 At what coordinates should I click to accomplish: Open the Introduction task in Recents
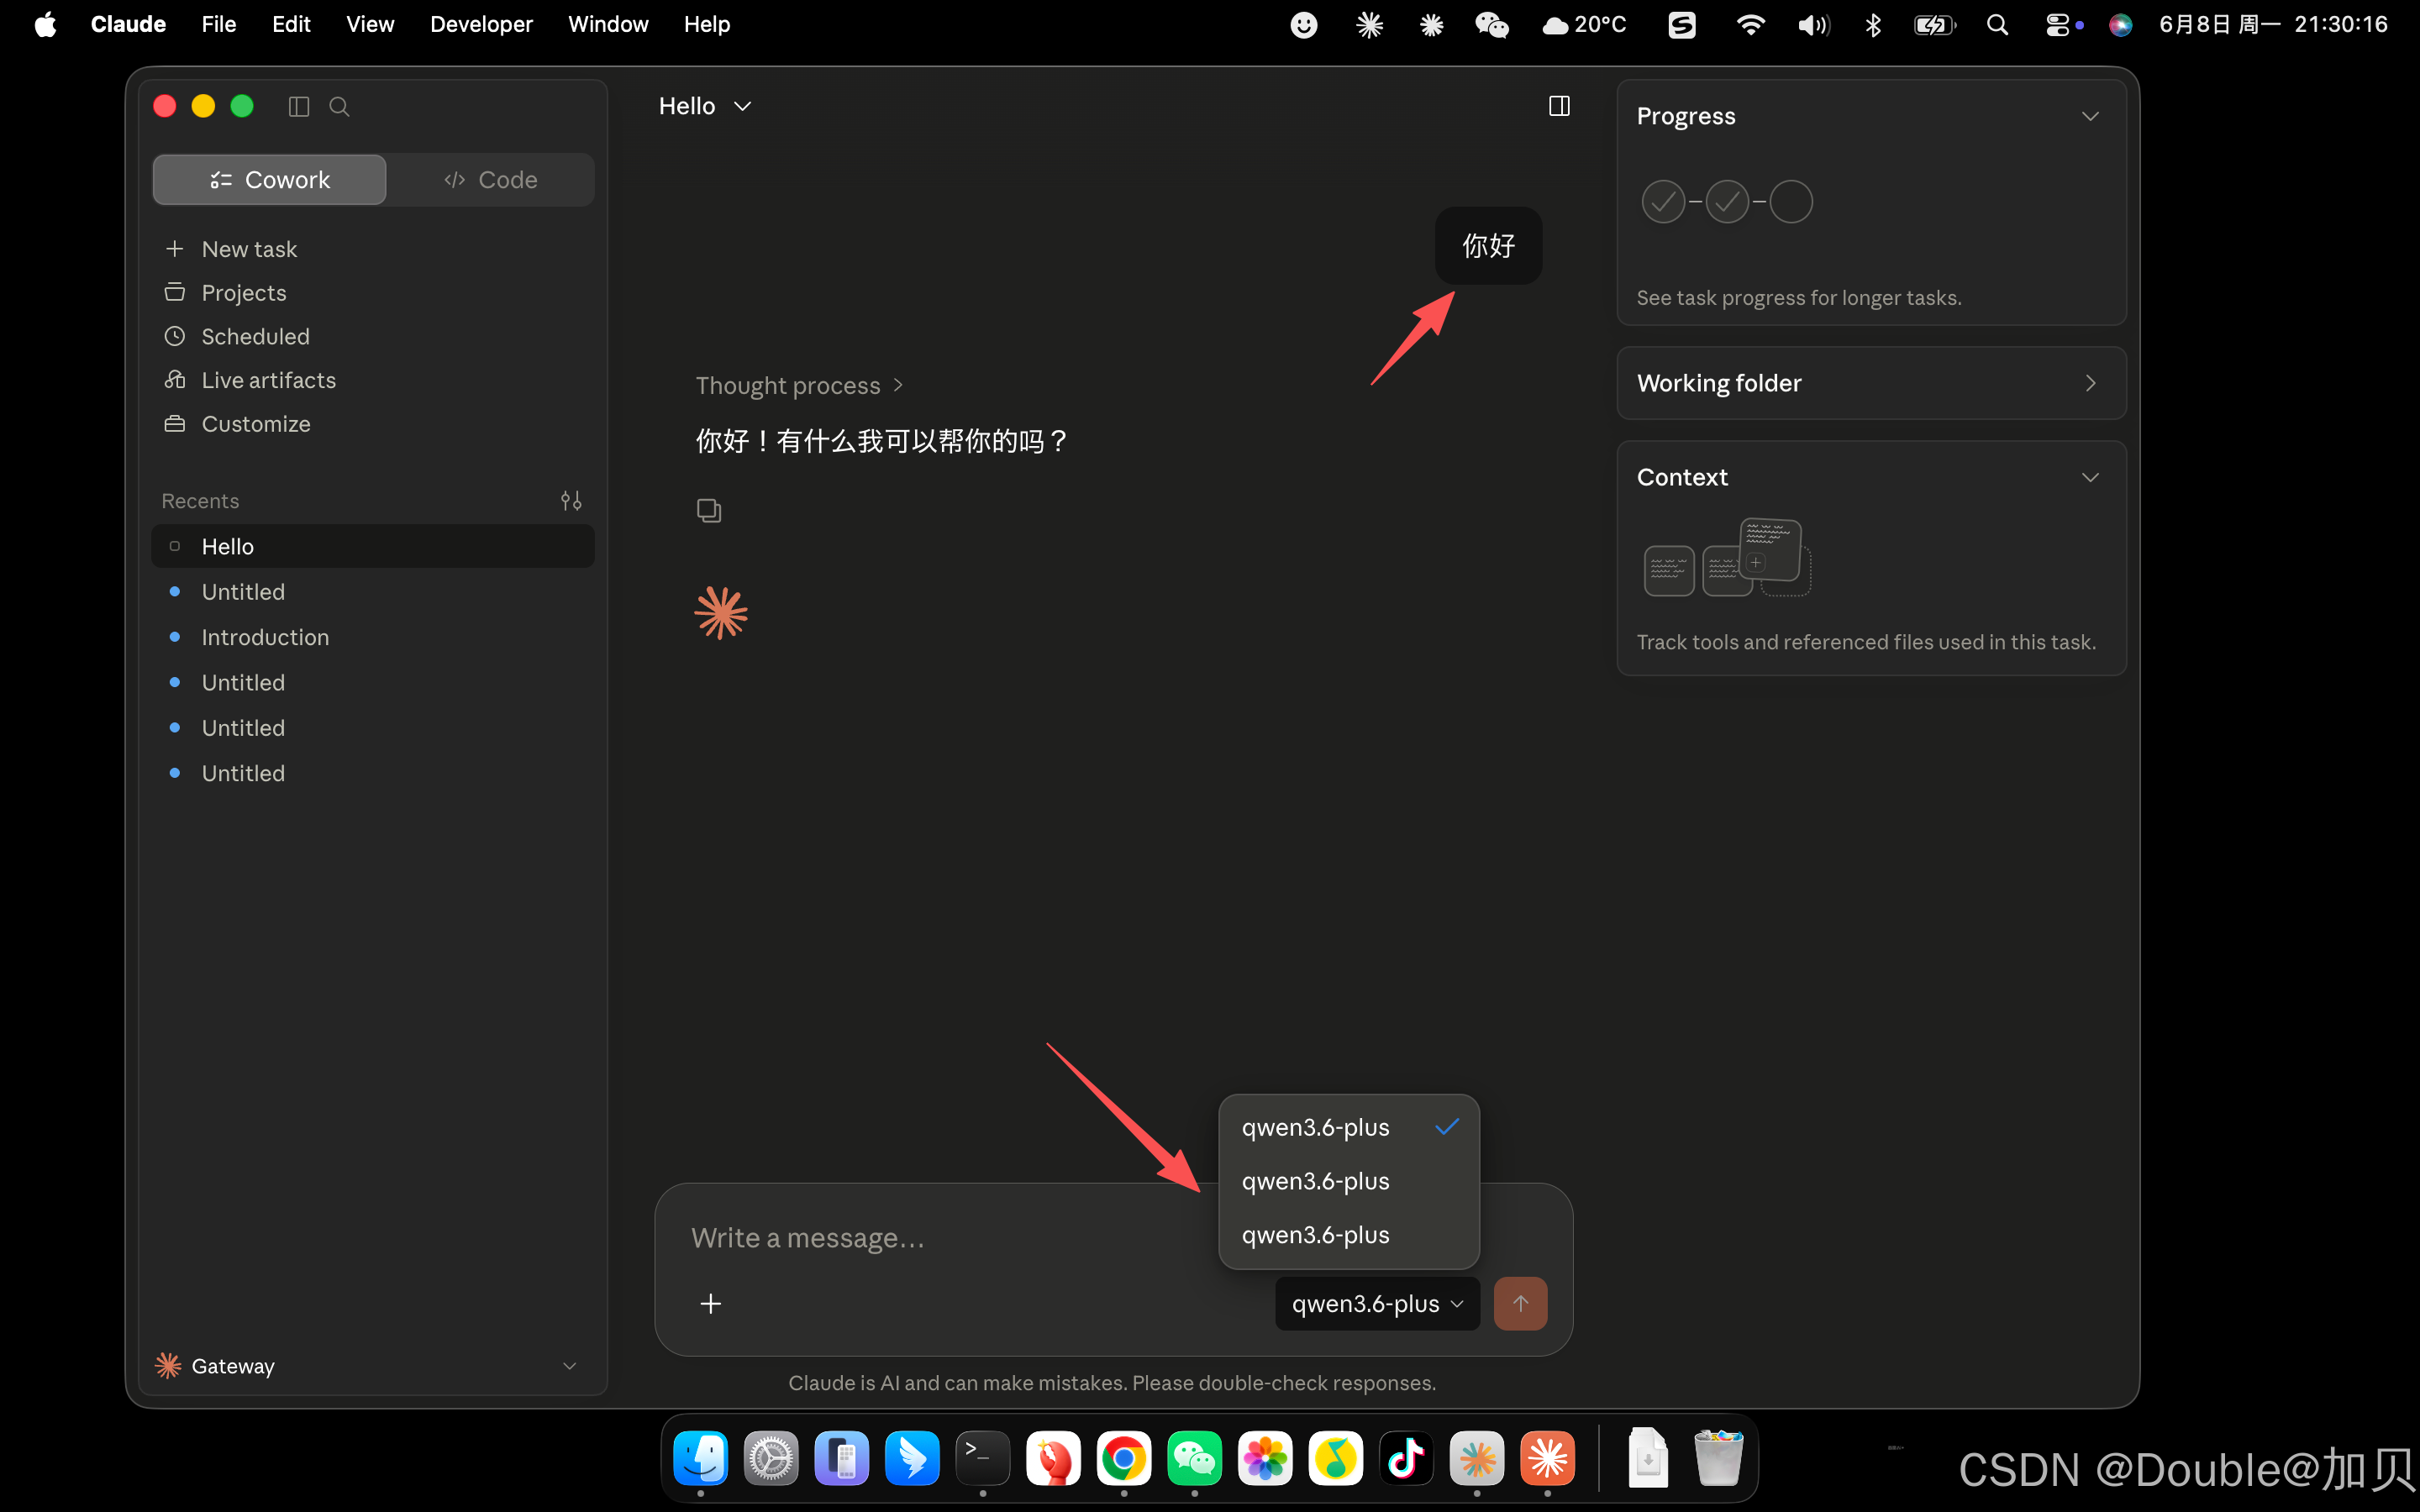click(x=373, y=638)
